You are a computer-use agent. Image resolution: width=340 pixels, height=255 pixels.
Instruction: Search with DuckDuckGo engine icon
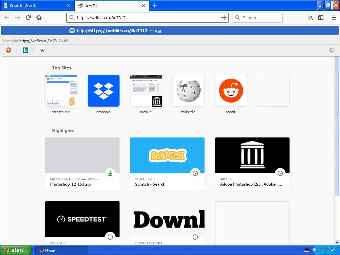click(8, 50)
